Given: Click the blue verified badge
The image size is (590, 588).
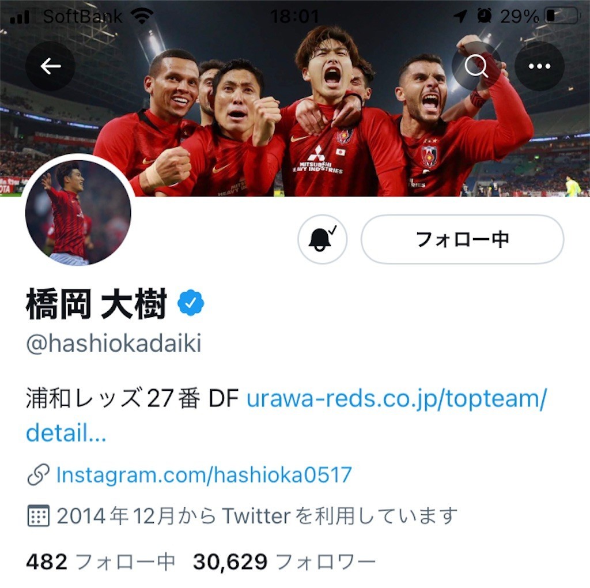Looking at the screenshot, I should point(190,303).
